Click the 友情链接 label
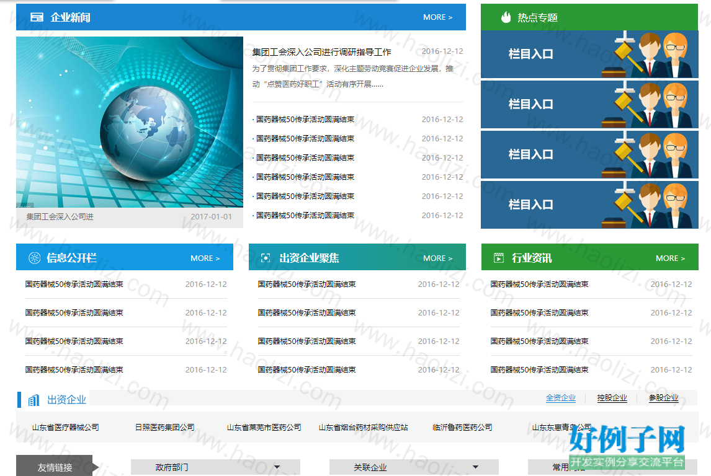This screenshot has width=711, height=476. (55, 467)
